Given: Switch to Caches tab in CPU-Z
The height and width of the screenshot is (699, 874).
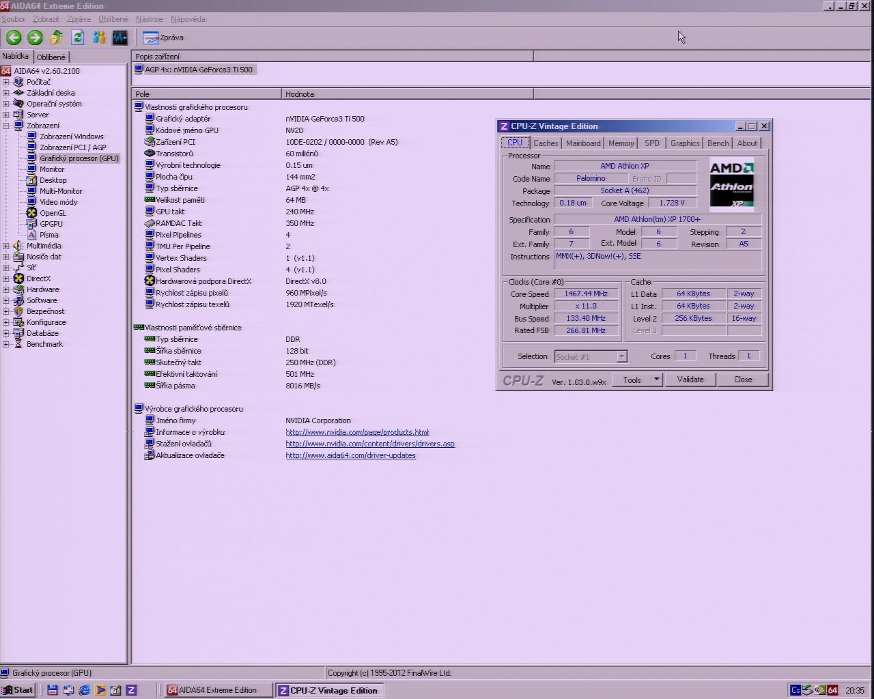Looking at the screenshot, I should [546, 143].
